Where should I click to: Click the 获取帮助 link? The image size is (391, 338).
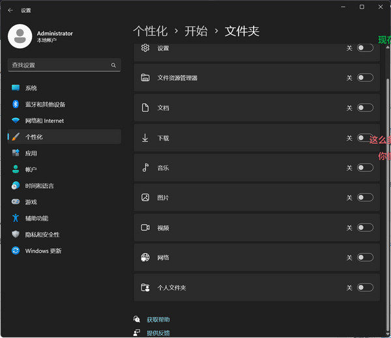158,319
